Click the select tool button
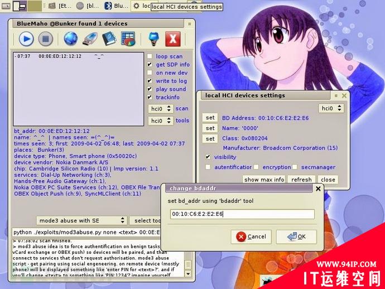 coord(145,220)
